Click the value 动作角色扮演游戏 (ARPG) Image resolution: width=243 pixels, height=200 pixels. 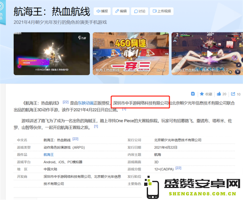(x=64, y=147)
